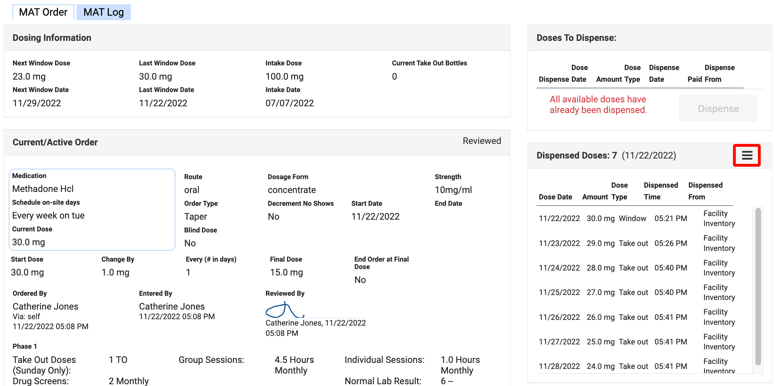Image resolution: width=776 pixels, height=386 pixels.
Task: Click the Dose Date column header
Action: 555,197
